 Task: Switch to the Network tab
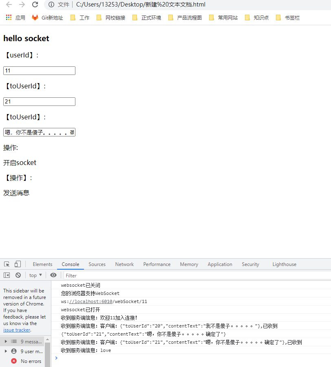[124, 264]
